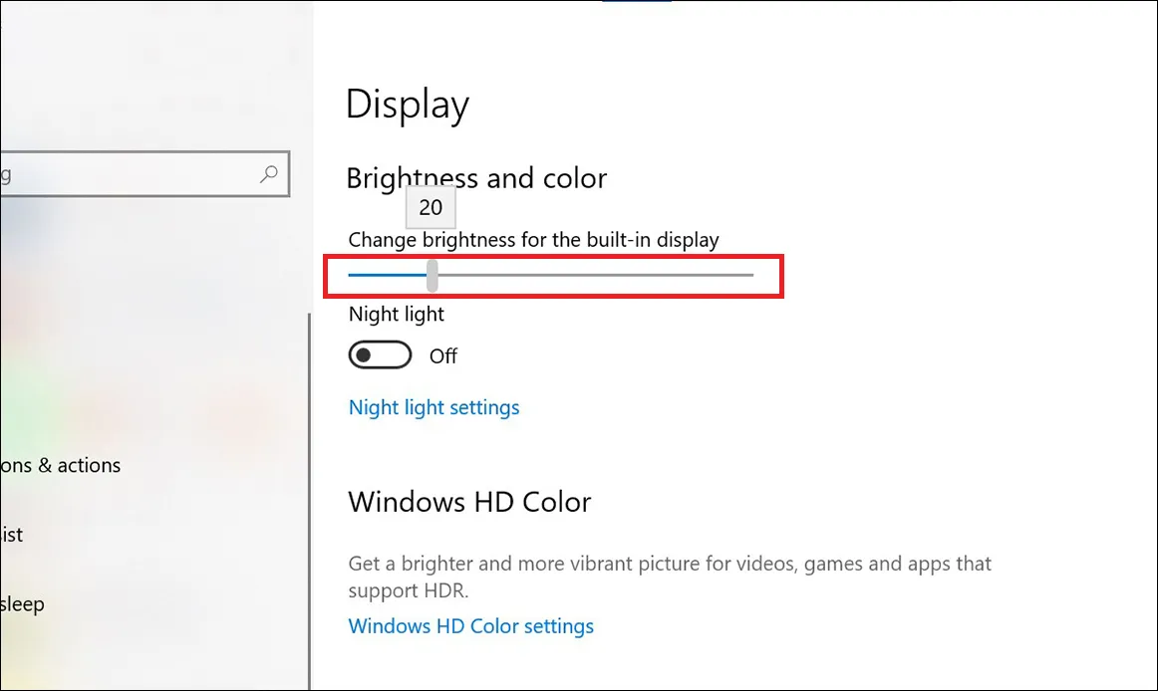This screenshot has width=1158, height=691.
Task: Click the Night light label text
Action: coord(396,314)
